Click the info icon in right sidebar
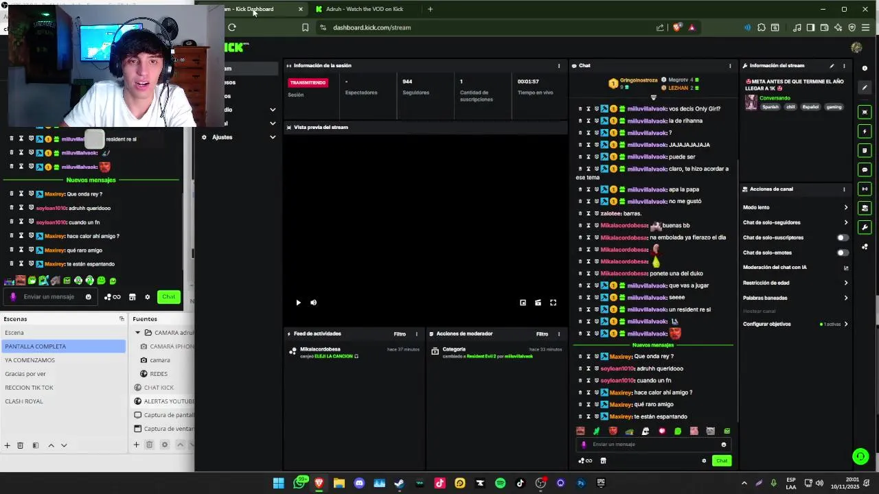This screenshot has width=879, height=494. [865, 68]
